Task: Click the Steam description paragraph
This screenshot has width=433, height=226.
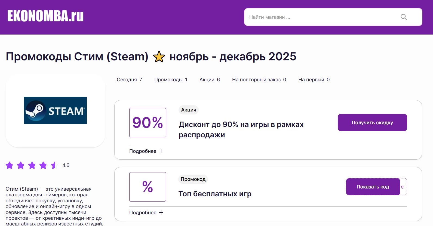Action: point(54,206)
